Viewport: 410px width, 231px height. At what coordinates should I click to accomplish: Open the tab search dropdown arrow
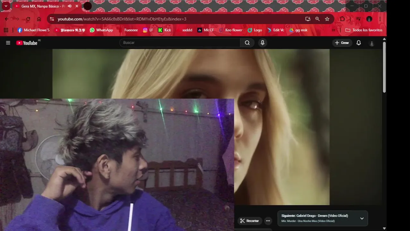pyautogui.click(x=6, y=6)
